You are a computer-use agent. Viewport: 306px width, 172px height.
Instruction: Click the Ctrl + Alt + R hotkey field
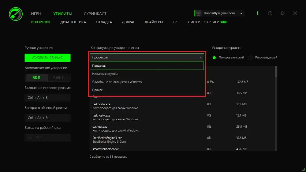click(48, 118)
